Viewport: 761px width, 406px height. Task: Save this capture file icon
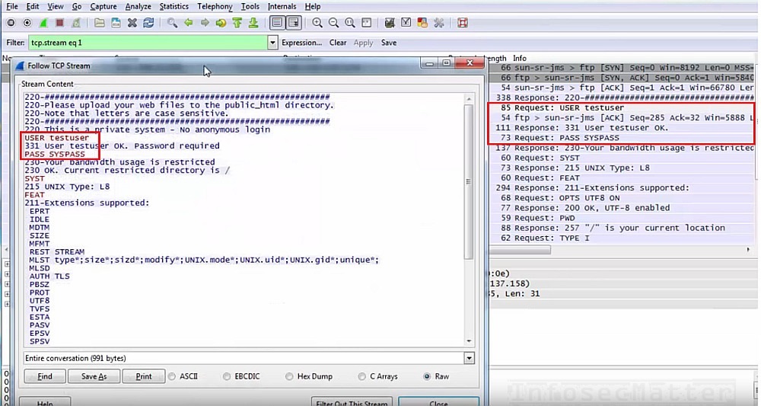pyautogui.click(x=116, y=23)
